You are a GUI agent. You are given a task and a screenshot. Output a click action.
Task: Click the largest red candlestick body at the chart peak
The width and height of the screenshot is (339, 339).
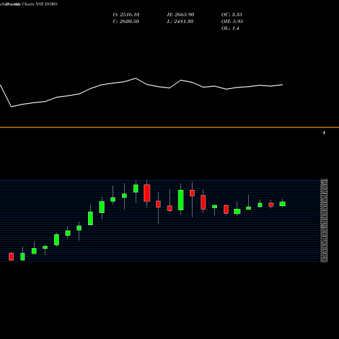point(147,193)
